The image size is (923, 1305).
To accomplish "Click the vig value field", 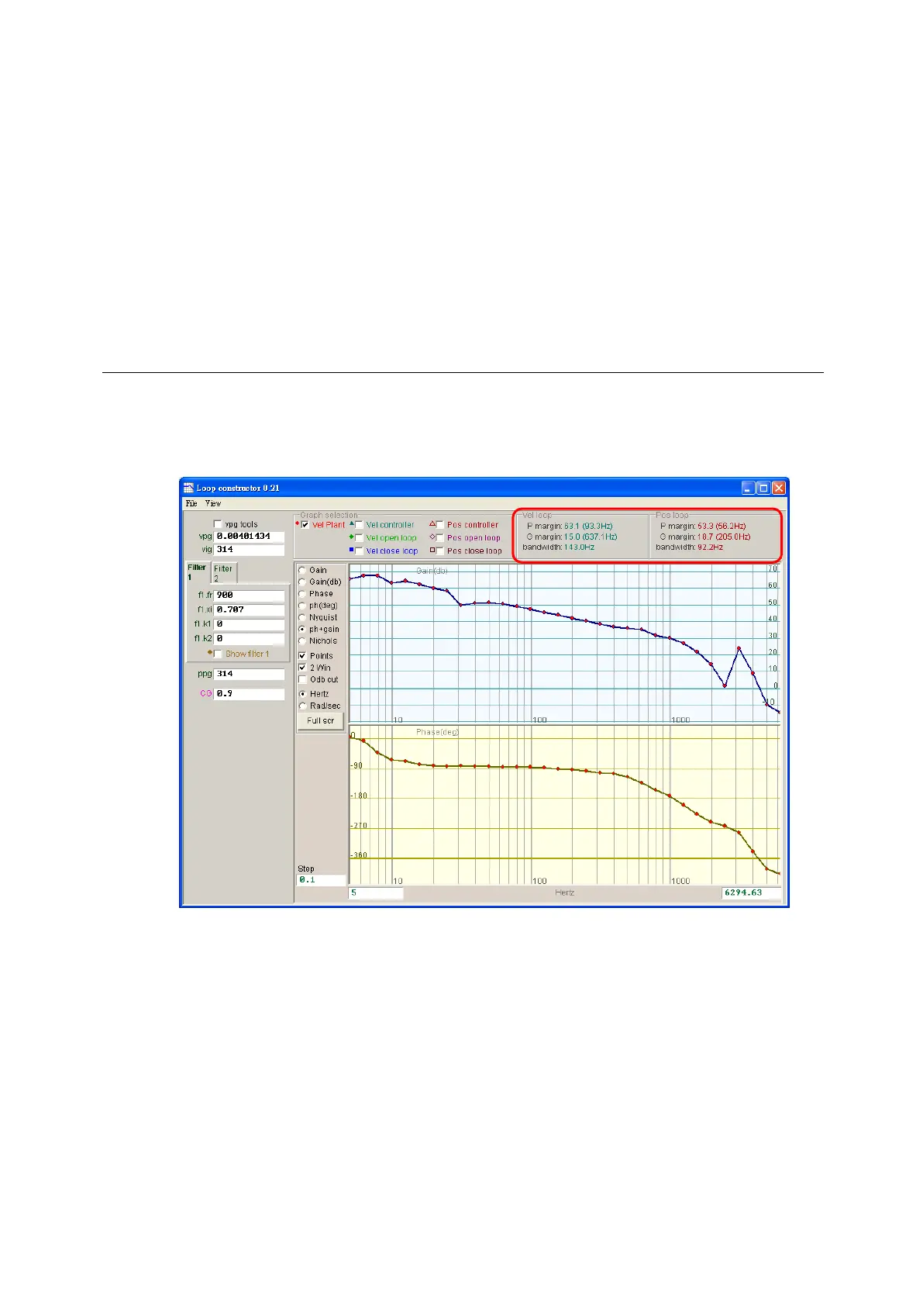I will click(x=249, y=550).
